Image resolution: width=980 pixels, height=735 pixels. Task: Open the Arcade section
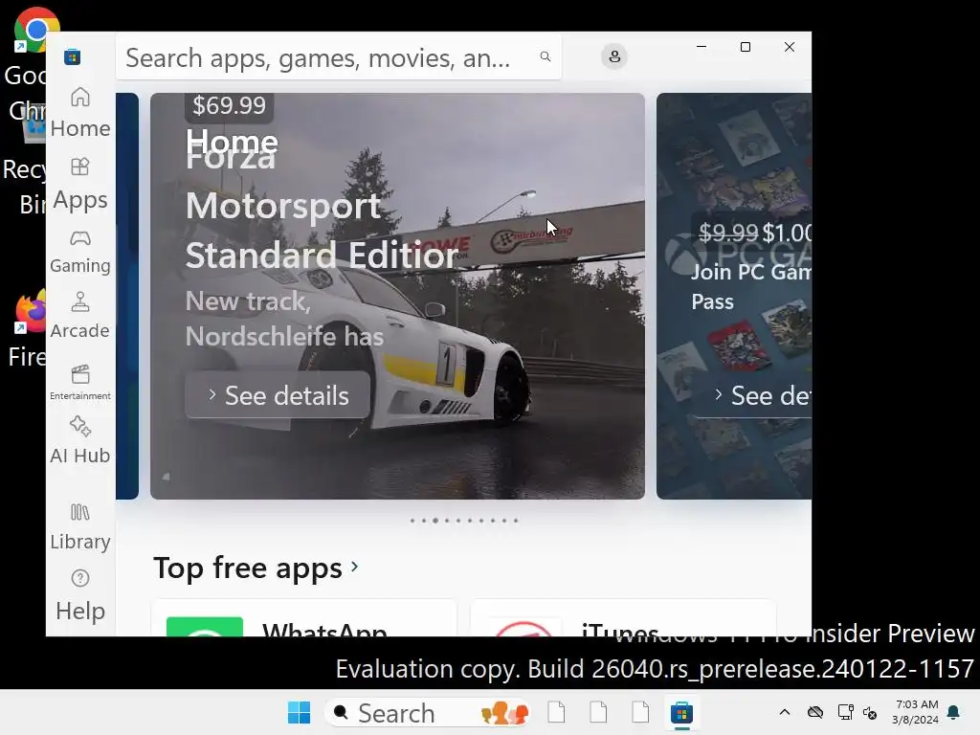[x=80, y=316]
